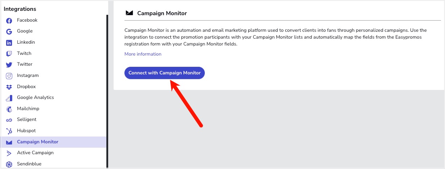445x169 pixels.
Task: Open the Hubspot sprocket icon
Action: click(x=9, y=131)
